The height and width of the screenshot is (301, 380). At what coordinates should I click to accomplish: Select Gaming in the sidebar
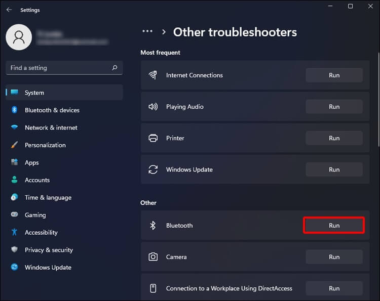64,215
